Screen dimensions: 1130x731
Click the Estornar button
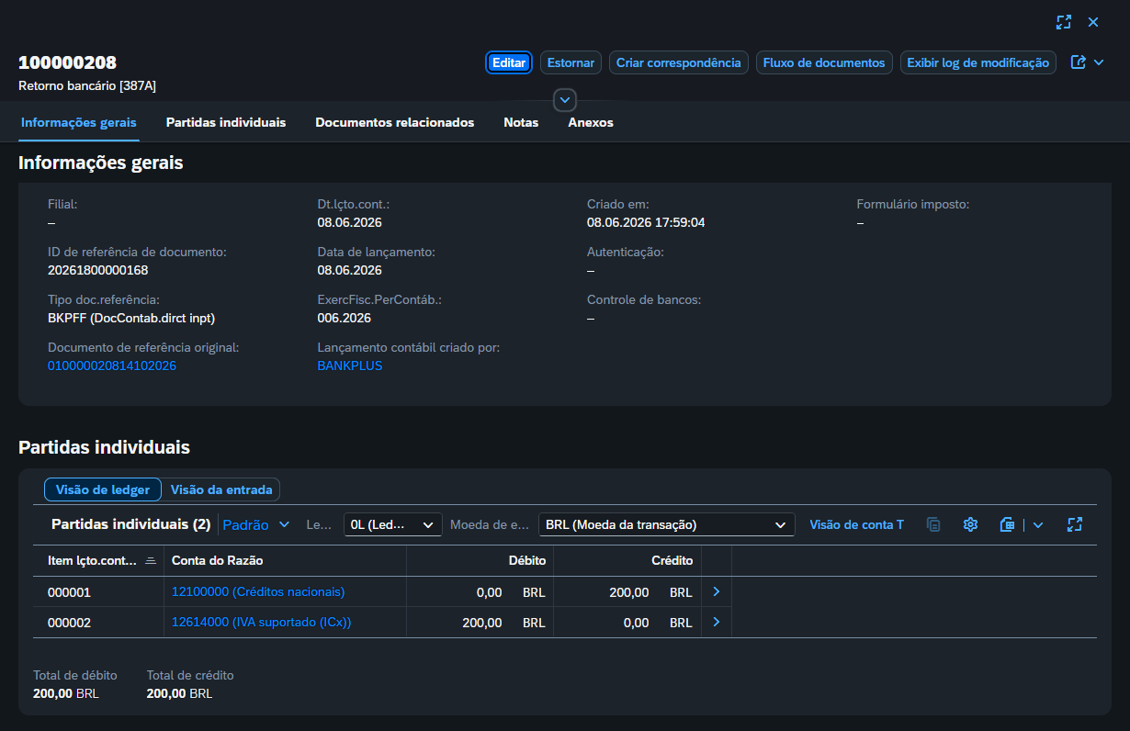571,62
